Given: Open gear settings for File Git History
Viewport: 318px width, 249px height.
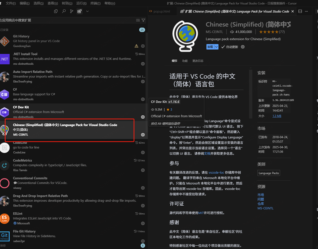Looking at the screenshot, I should [143, 241].
